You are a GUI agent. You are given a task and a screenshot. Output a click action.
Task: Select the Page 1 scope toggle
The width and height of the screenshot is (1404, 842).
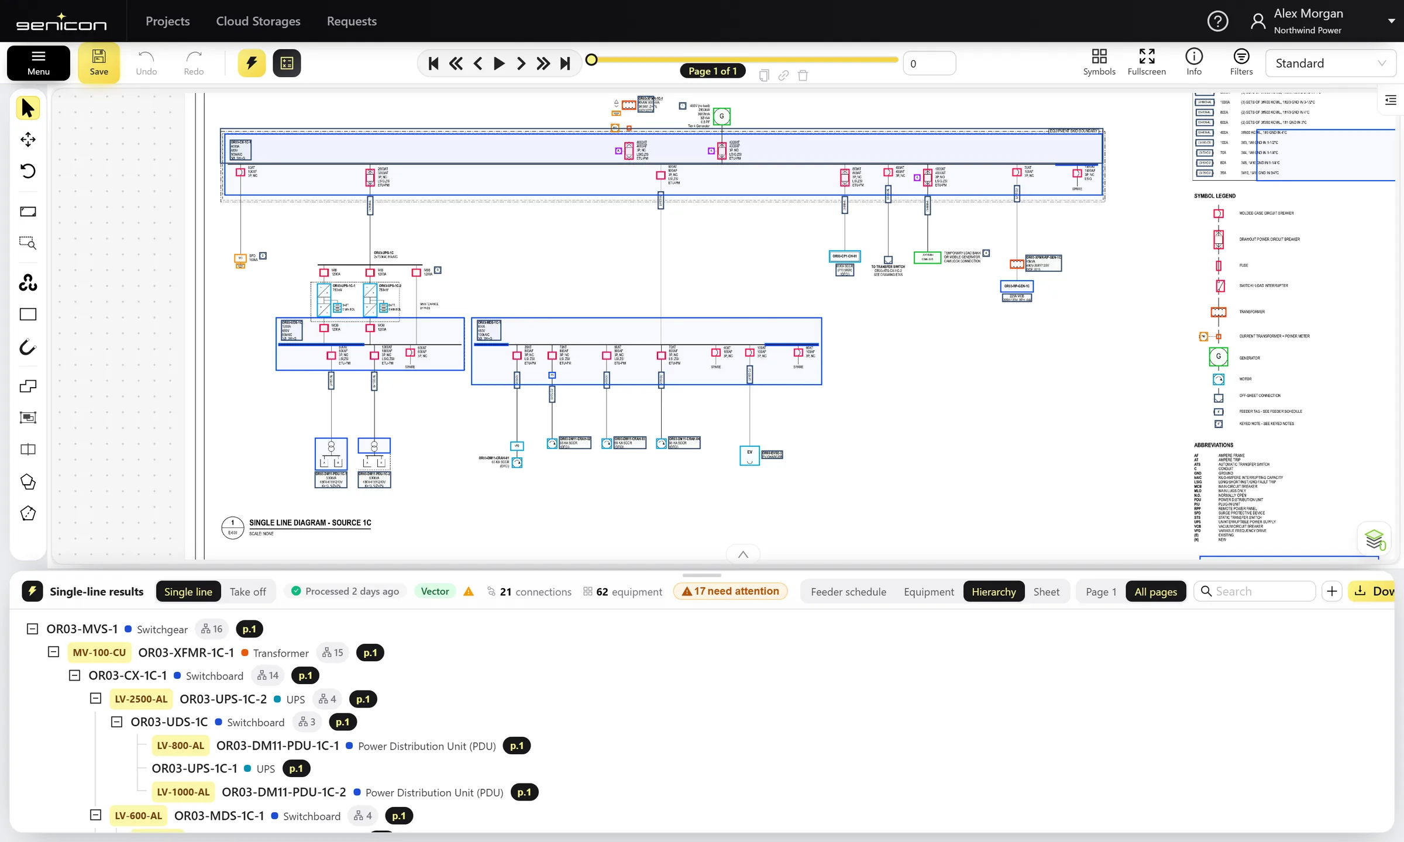[x=1101, y=591]
